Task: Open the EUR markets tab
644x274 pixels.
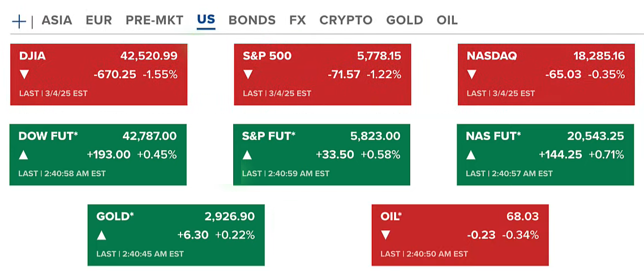Action: [x=98, y=20]
